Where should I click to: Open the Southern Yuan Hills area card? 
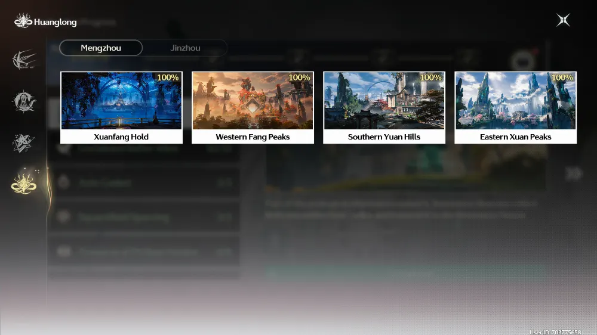tap(384, 108)
